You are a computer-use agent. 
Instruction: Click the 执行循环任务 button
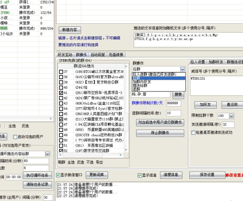coord(37,175)
